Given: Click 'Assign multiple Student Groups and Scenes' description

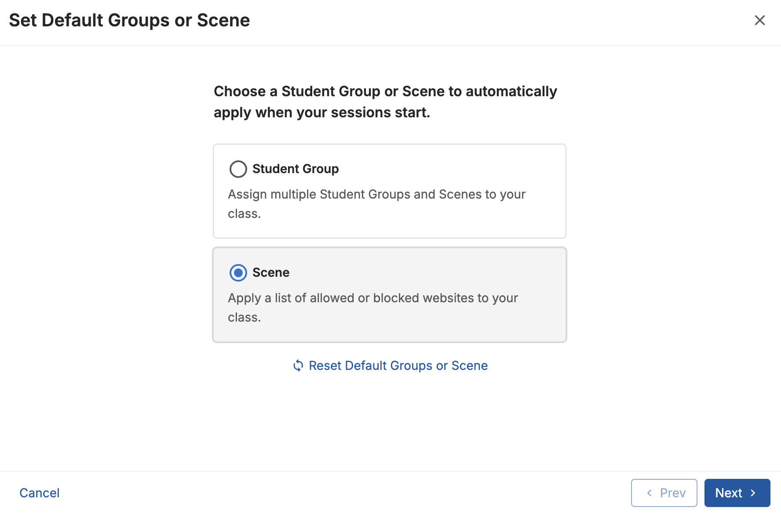Looking at the screenshot, I should [x=376, y=194].
